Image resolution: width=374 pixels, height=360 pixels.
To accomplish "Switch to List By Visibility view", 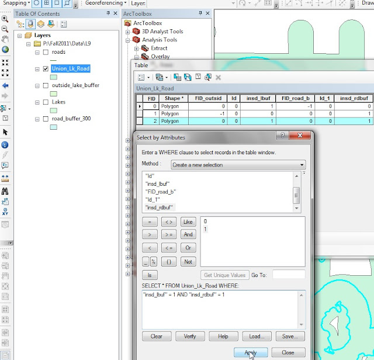I will pos(40,24).
